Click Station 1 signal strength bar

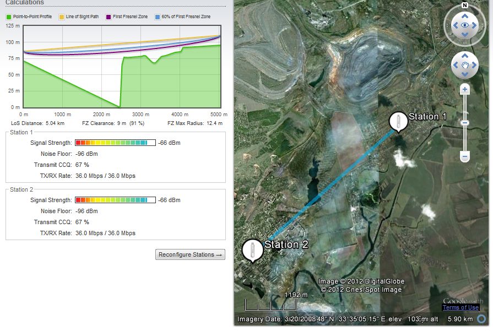(x=115, y=143)
